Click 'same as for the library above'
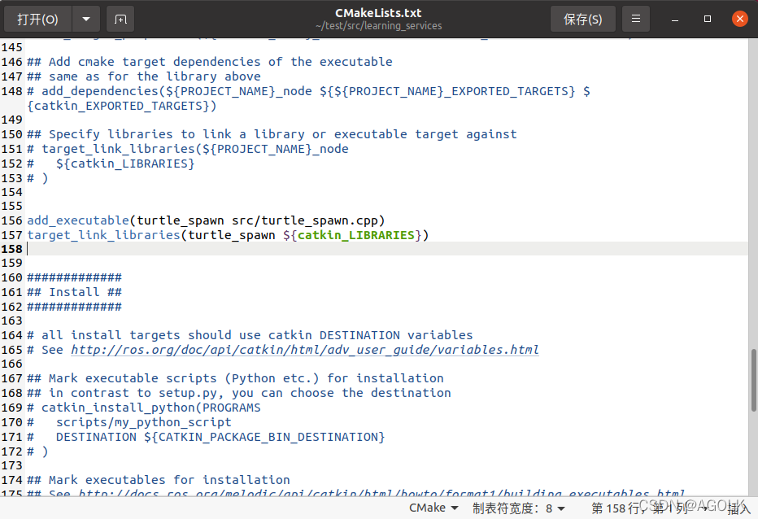The image size is (758, 519). 144,76
